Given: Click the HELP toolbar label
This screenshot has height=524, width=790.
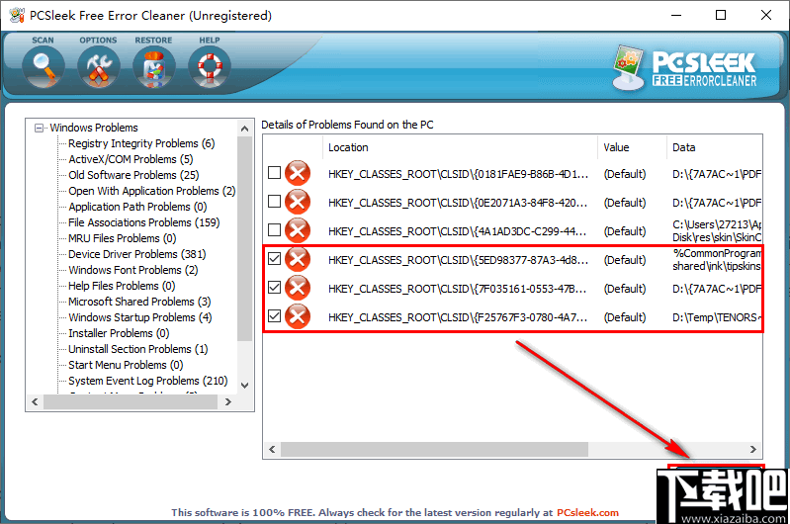Looking at the screenshot, I should click(210, 41).
